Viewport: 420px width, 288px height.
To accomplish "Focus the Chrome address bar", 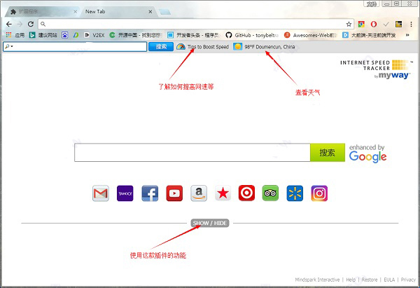I will [x=196, y=24].
